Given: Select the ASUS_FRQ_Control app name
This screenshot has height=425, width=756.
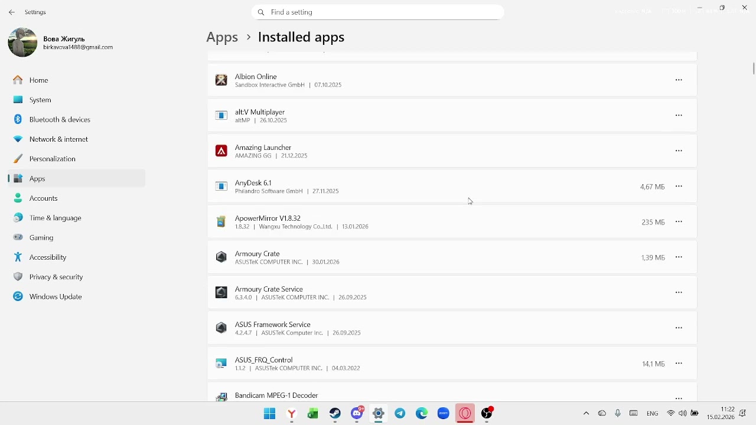Looking at the screenshot, I should [x=264, y=360].
